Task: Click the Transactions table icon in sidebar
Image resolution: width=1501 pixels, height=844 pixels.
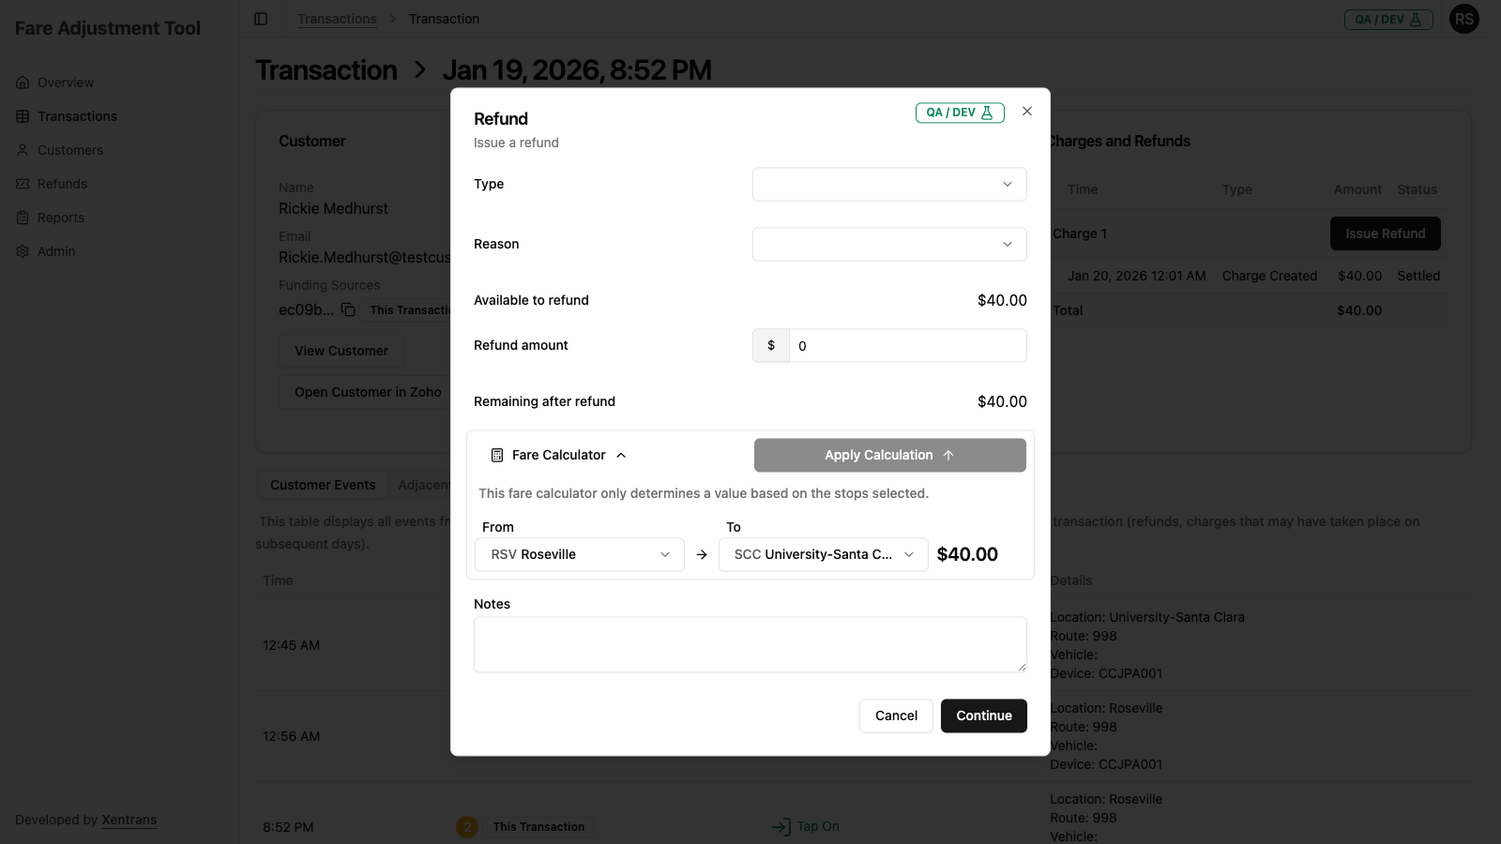Action: coord(23,116)
